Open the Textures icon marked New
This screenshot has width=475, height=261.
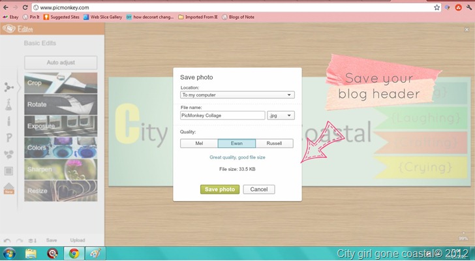[x=8, y=188]
